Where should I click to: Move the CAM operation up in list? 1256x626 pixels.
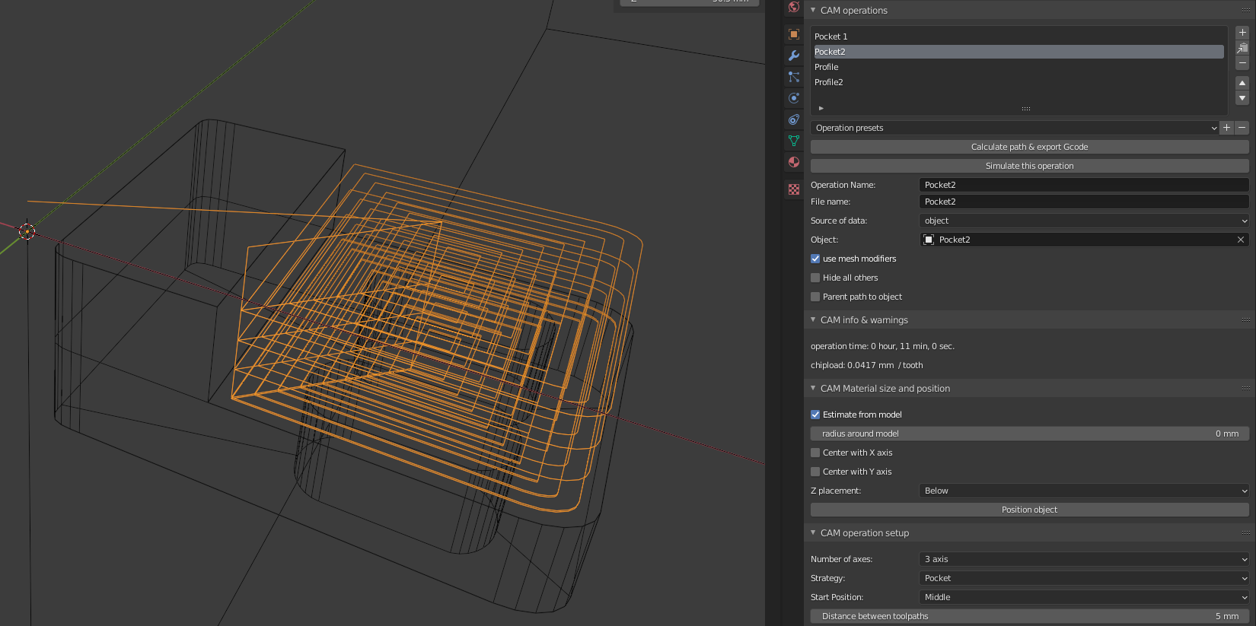1242,83
